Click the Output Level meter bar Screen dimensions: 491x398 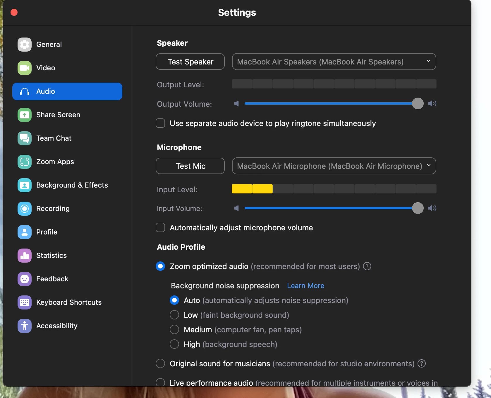[334, 84]
